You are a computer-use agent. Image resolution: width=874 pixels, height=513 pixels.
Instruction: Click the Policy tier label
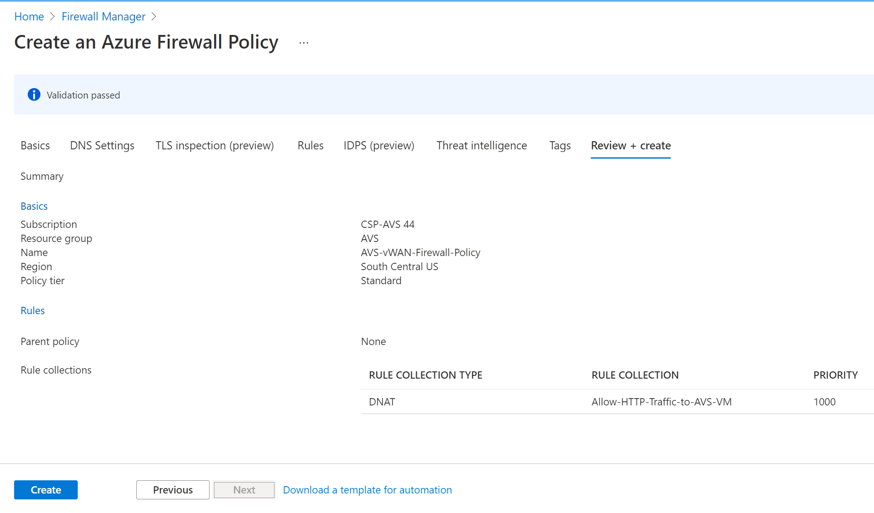click(42, 281)
